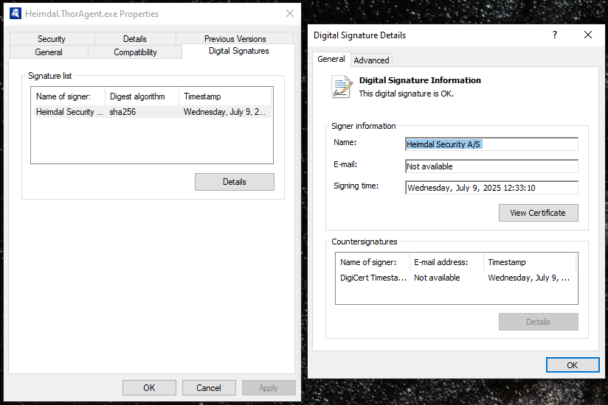Image resolution: width=608 pixels, height=405 pixels.
Task: Click Timestamp column header in Signature list
Action: pyautogui.click(x=225, y=96)
